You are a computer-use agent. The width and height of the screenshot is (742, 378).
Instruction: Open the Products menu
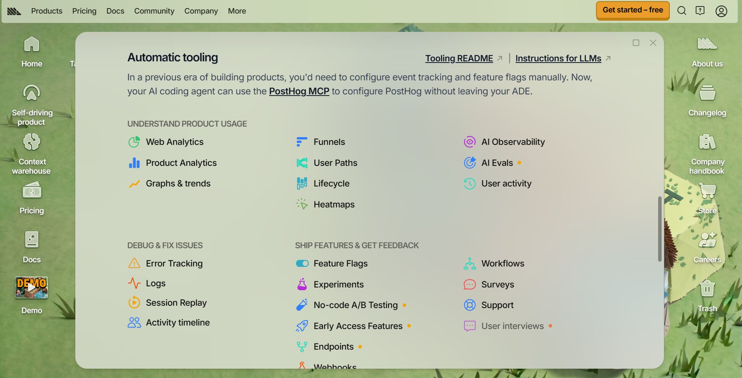[x=47, y=11]
